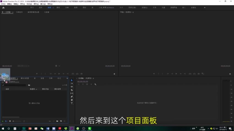Select the Selection arrow tool
The width and height of the screenshot is (234, 131).
(x=72, y=80)
